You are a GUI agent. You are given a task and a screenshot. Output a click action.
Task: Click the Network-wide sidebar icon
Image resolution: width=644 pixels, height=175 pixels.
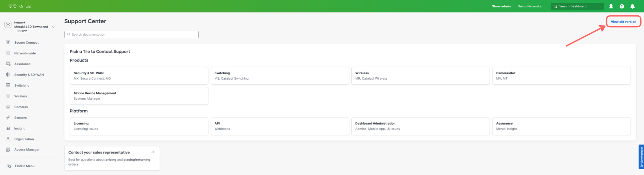[8, 53]
